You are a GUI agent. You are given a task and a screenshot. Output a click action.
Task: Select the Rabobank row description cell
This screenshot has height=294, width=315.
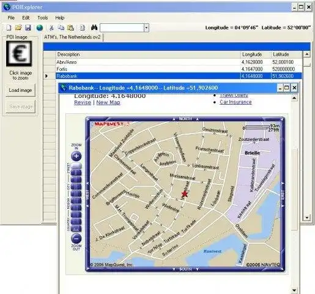tap(148, 76)
